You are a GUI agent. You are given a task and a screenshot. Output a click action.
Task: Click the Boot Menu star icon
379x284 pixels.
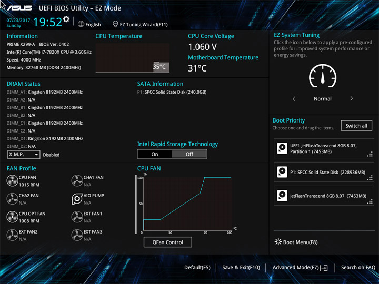point(278,242)
